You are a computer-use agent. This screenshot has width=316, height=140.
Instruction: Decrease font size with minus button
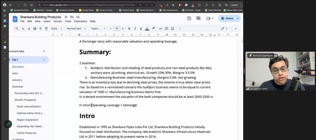111,29
